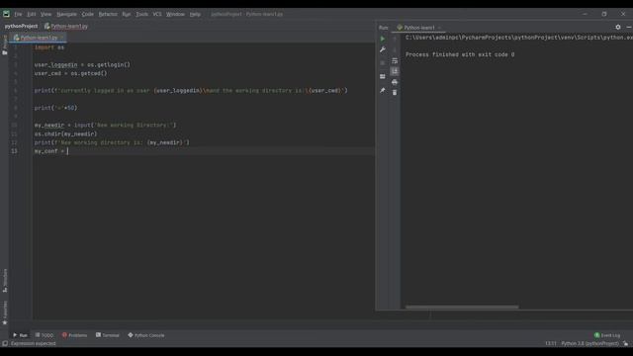Open the Terminal tool window
This screenshot has height=356, width=633.
pos(108,335)
